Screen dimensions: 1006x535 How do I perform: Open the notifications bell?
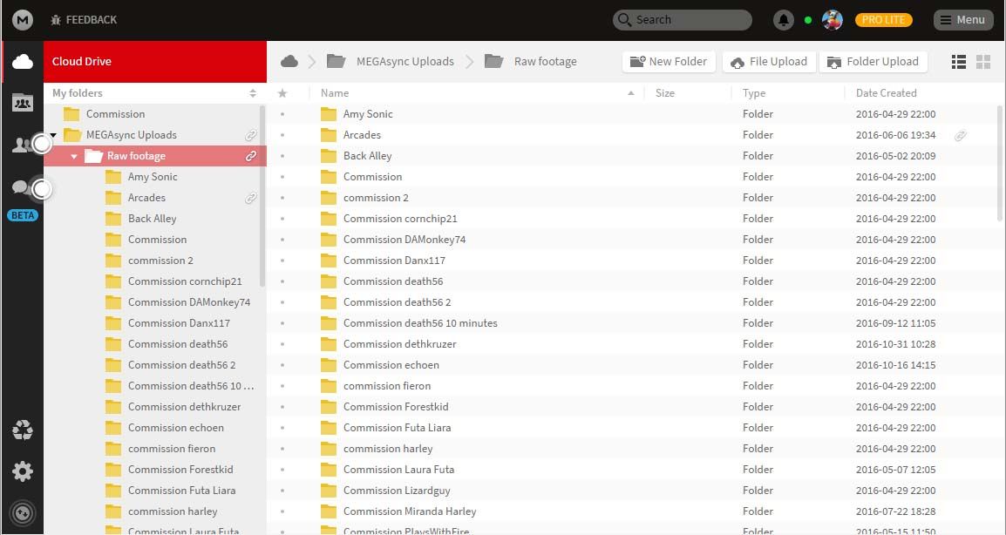pyautogui.click(x=784, y=20)
